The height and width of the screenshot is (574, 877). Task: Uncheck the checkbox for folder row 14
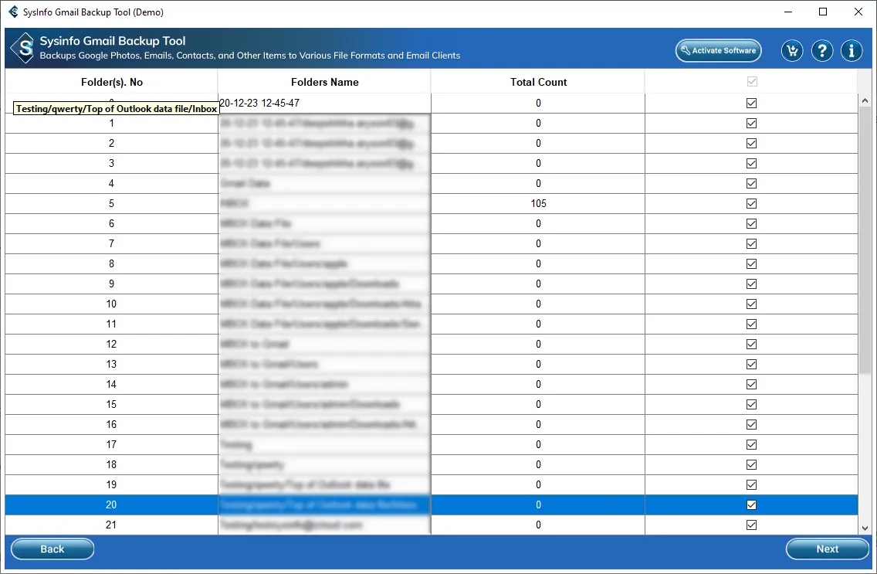pyautogui.click(x=751, y=385)
